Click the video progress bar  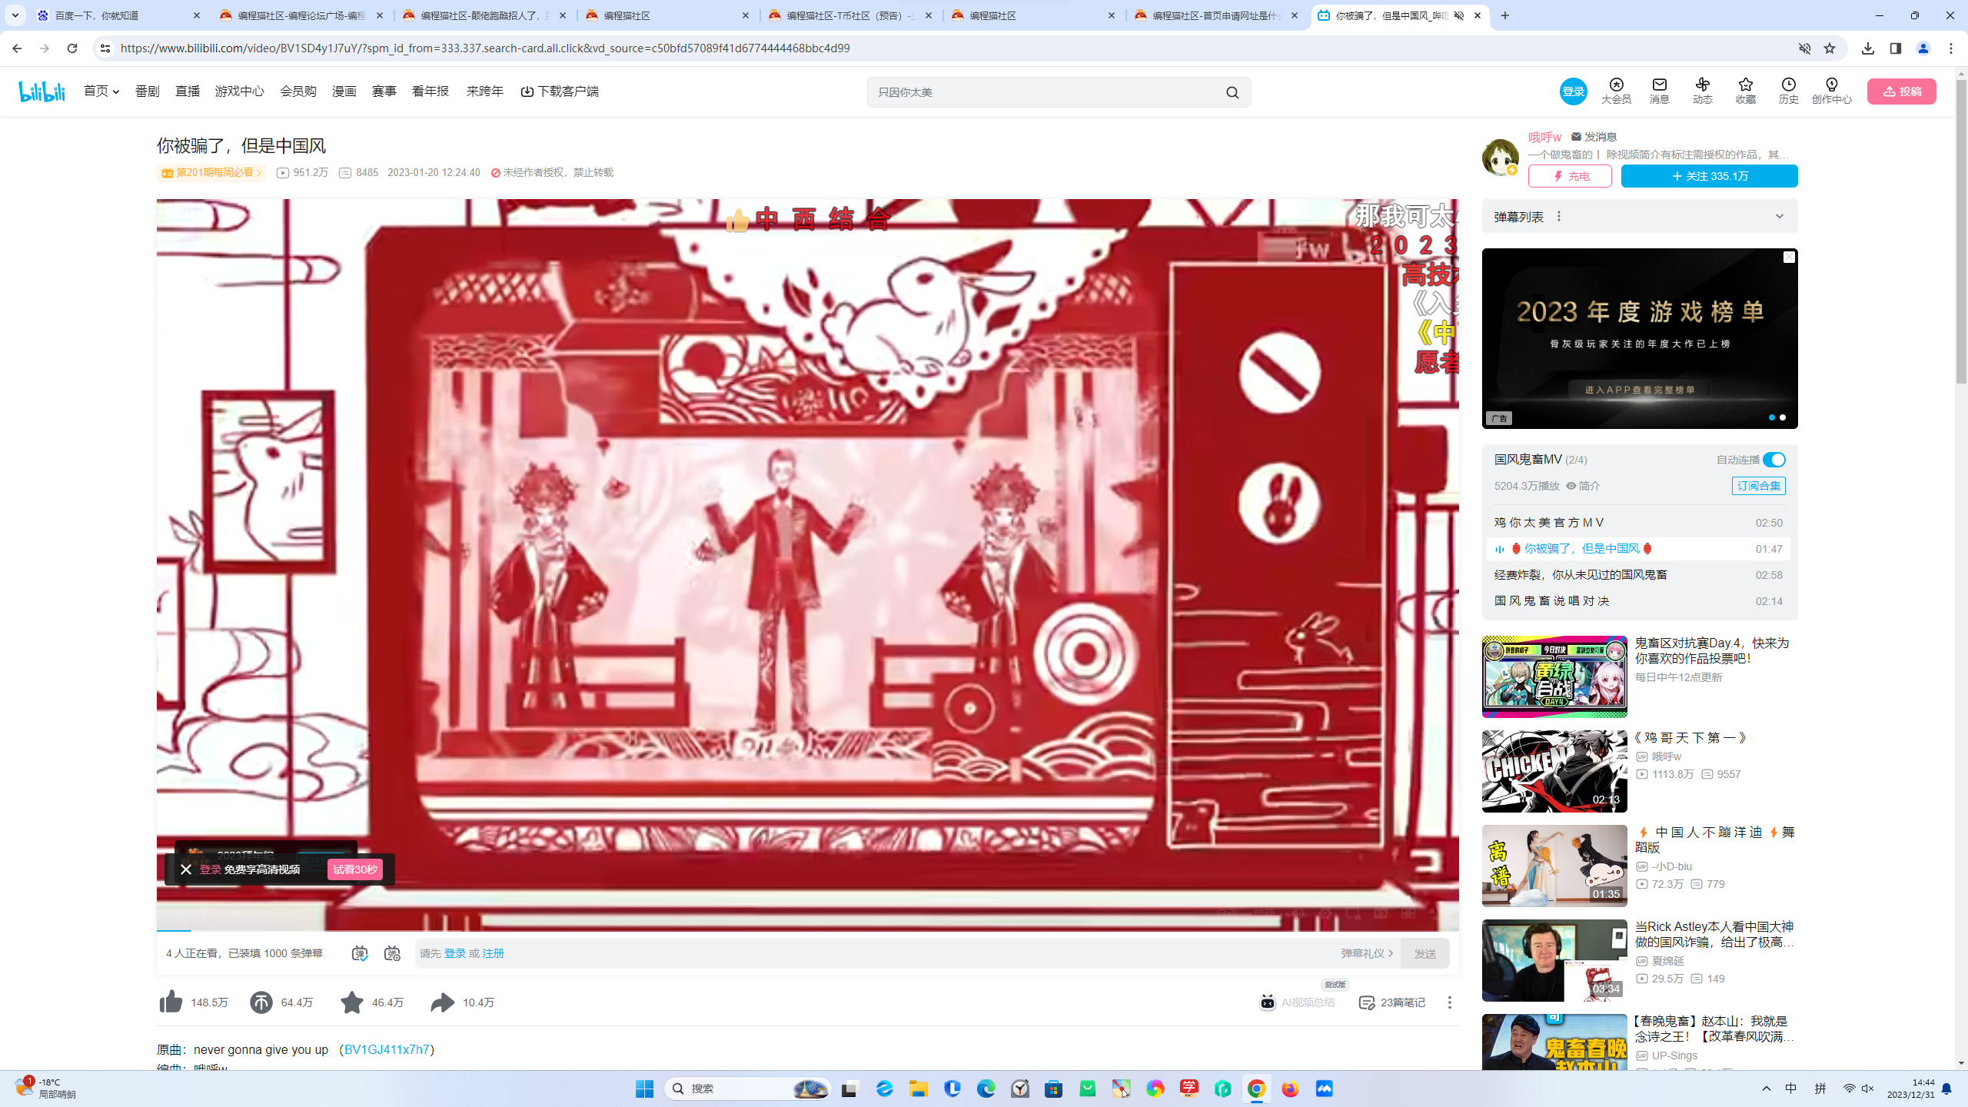click(807, 931)
